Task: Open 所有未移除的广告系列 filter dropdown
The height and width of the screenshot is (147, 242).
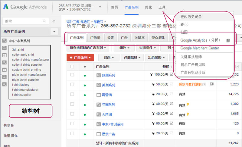Action: (x=88, y=48)
